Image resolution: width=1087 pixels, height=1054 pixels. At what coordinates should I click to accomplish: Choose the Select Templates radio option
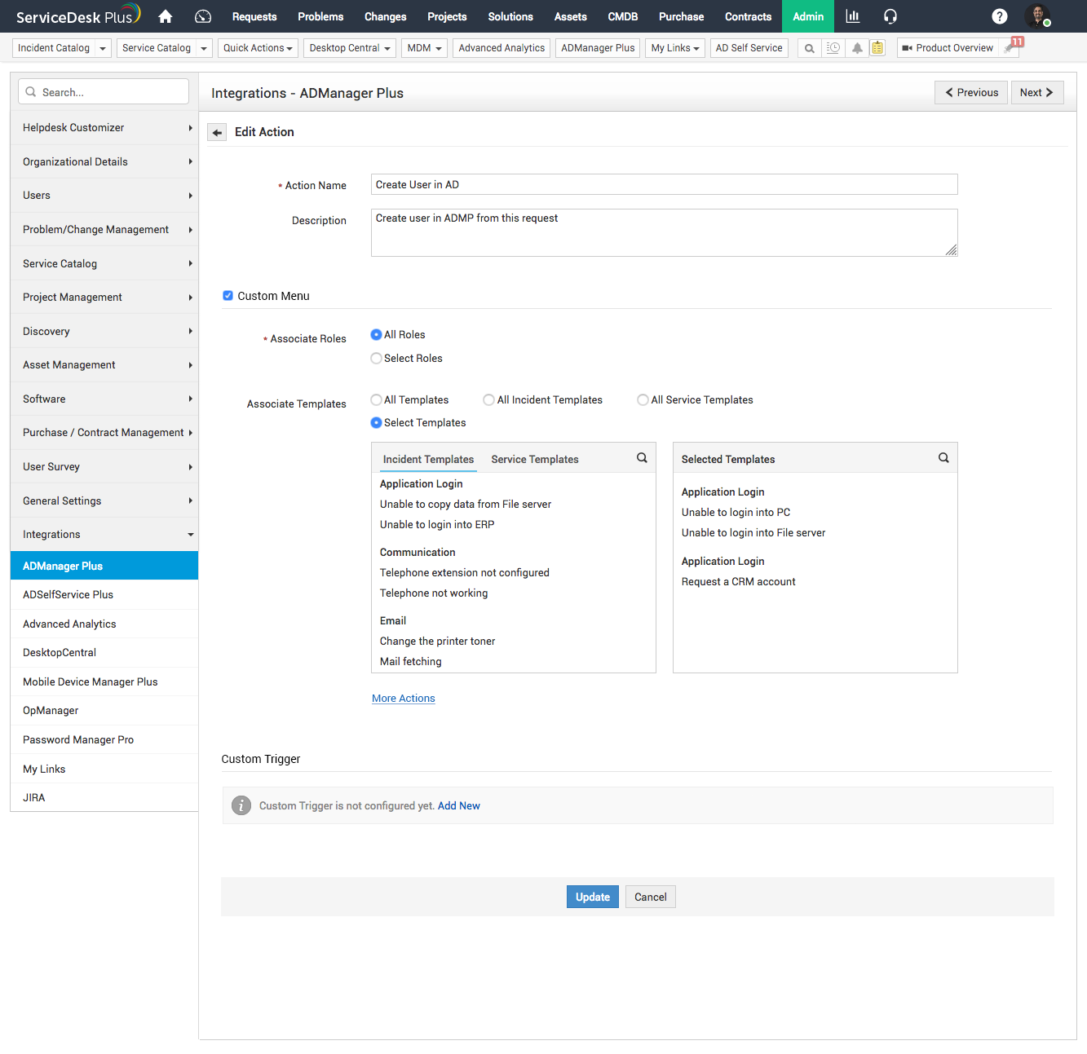[376, 423]
